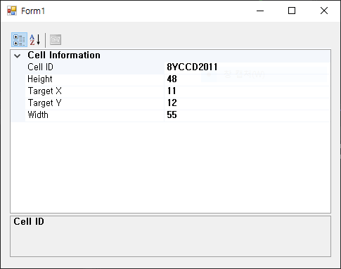This screenshot has width=341, height=269.
Task: Select the Cell Information category header
Action: point(64,55)
